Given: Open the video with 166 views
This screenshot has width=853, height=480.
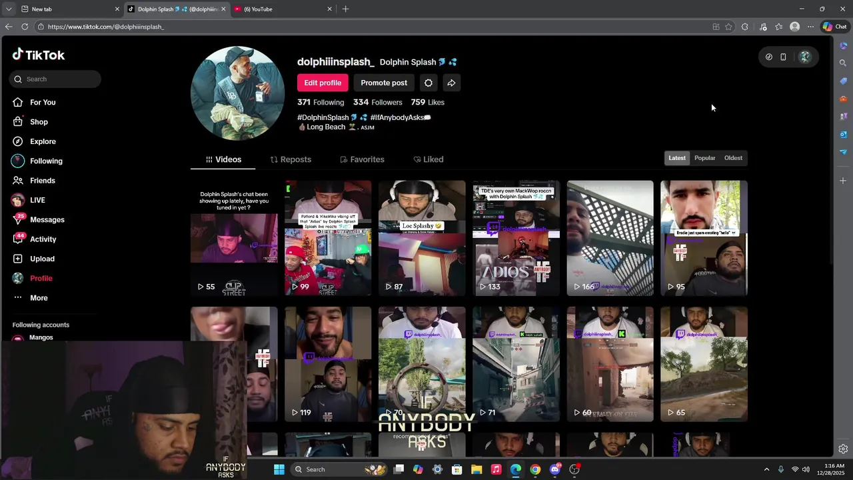Looking at the screenshot, I should coord(610,238).
